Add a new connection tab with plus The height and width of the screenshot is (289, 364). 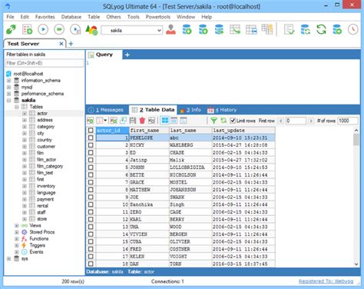coord(71,44)
